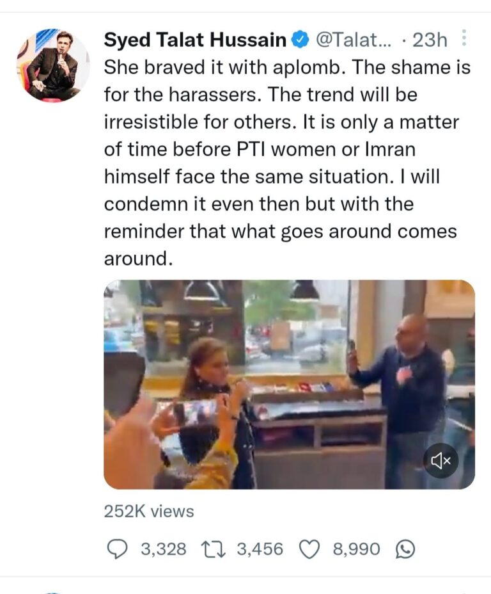The width and height of the screenshot is (491, 594).
Task: Open the three-dot more options menu
Action: tap(465, 38)
